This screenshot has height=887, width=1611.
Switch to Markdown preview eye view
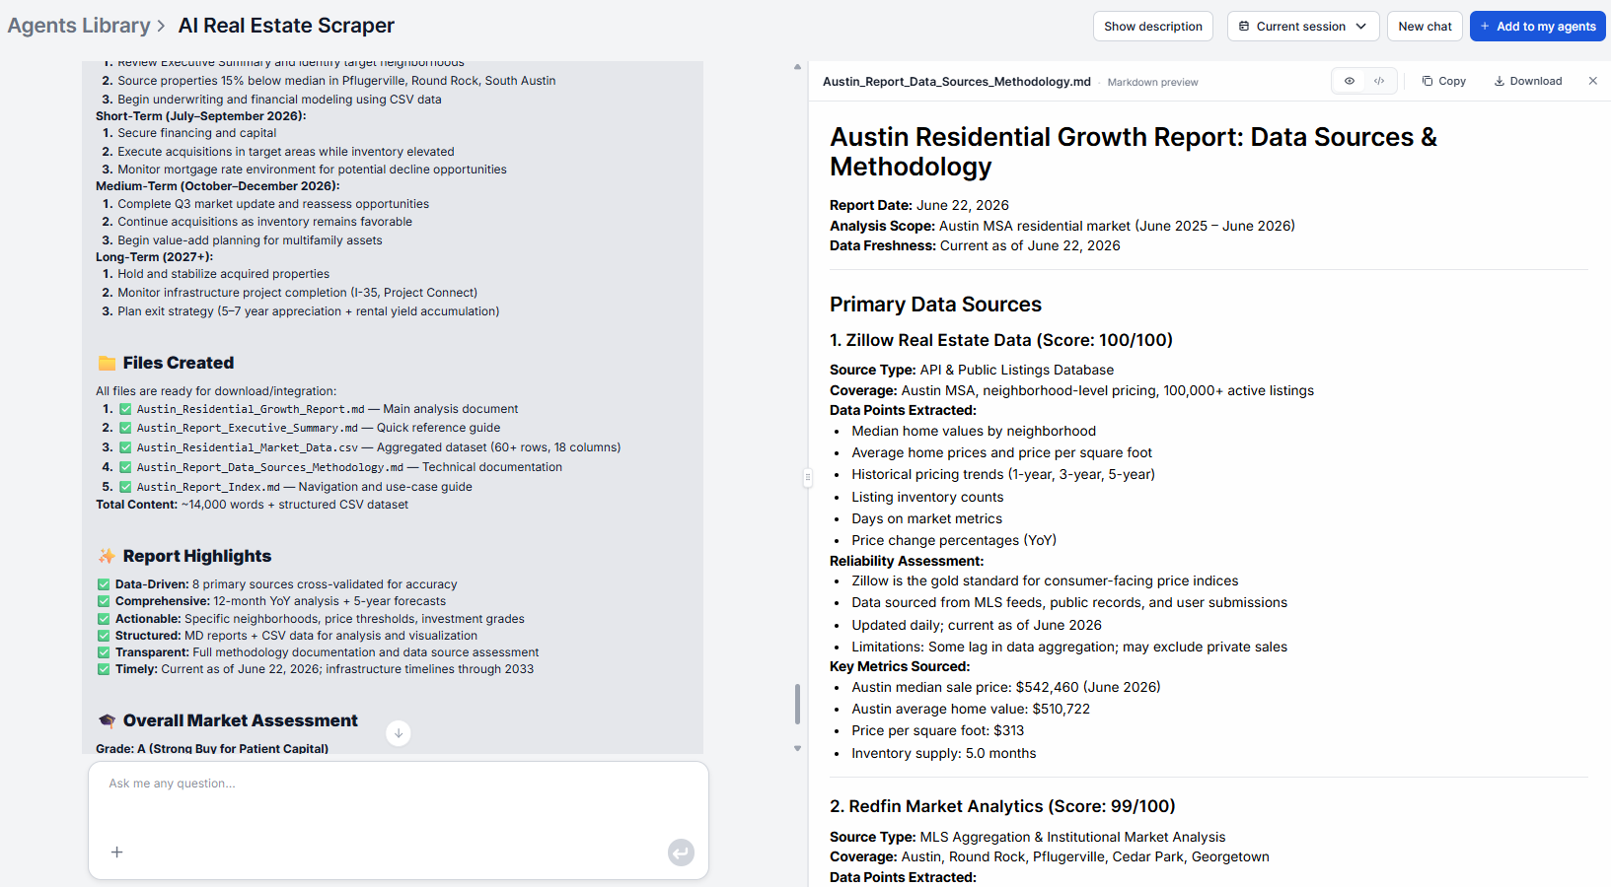pos(1350,81)
